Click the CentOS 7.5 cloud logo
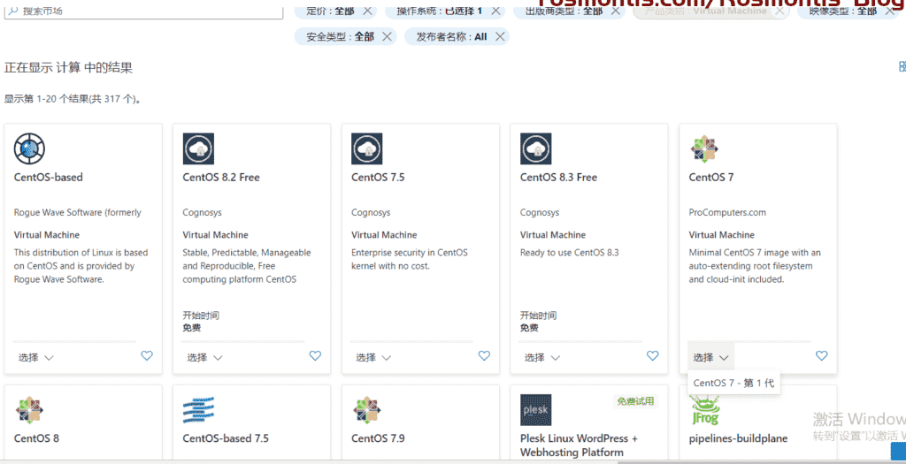This screenshot has width=906, height=464. click(367, 148)
